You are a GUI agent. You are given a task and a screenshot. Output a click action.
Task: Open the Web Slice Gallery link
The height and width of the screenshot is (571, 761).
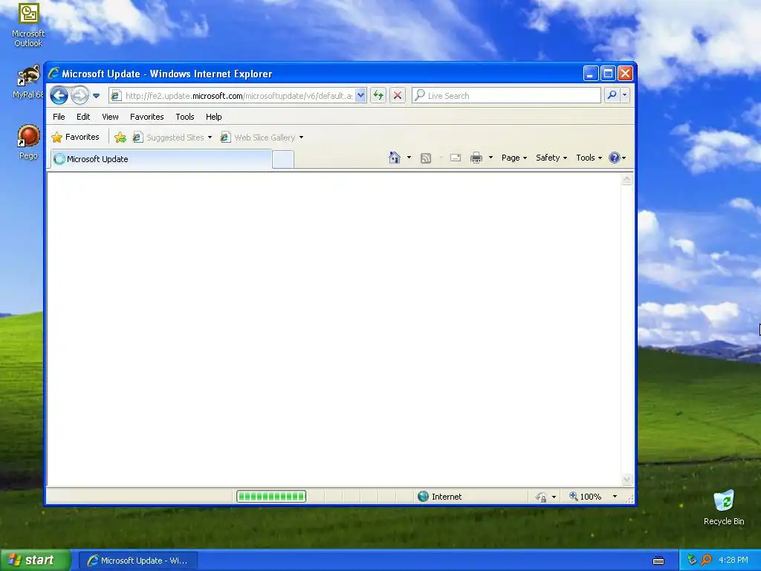click(x=258, y=138)
